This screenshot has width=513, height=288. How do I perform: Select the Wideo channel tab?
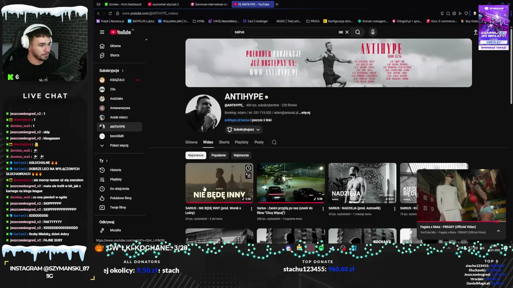208,142
